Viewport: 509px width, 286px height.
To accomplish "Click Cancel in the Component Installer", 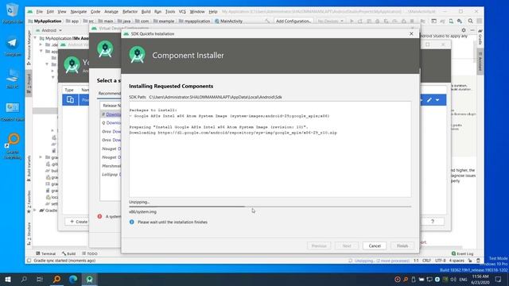I will pyautogui.click(x=375, y=245).
